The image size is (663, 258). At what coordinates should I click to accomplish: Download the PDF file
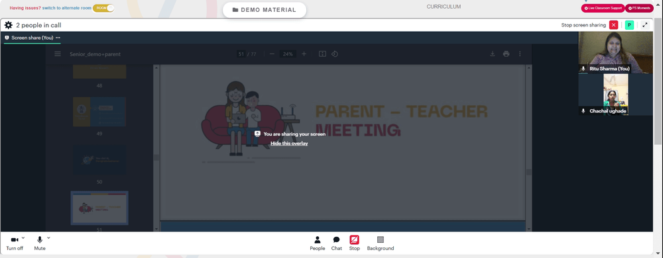pos(493,54)
